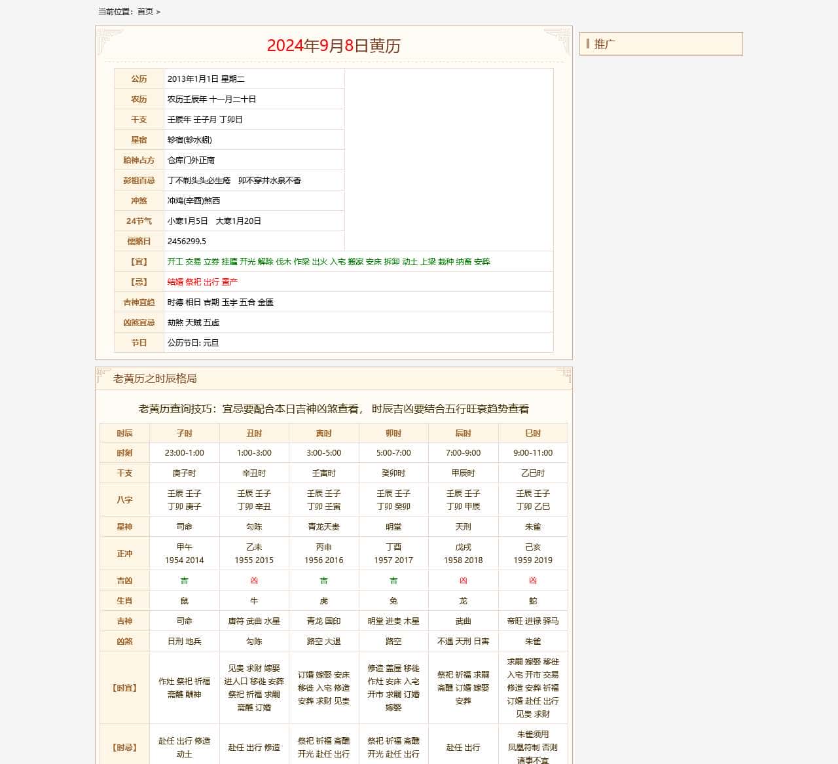Click the 首页 breadcrumb link
Image resolution: width=838 pixels, height=764 pixels.
[145, 12]
